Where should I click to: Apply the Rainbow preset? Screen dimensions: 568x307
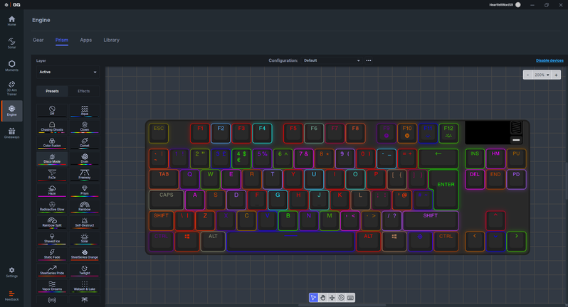click(x=85, y=206)
